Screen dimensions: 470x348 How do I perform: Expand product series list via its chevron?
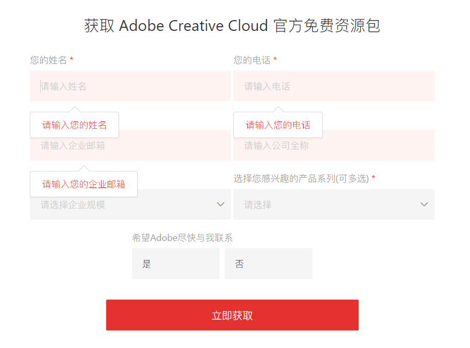pos(424,204)
